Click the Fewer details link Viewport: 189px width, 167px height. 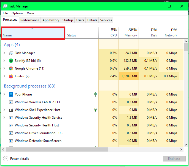[x=20, y=159]
